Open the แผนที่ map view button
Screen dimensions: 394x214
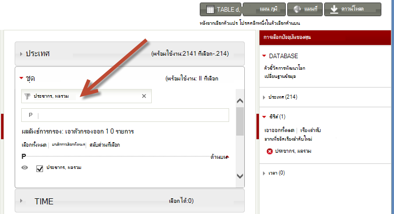[305, 9]
